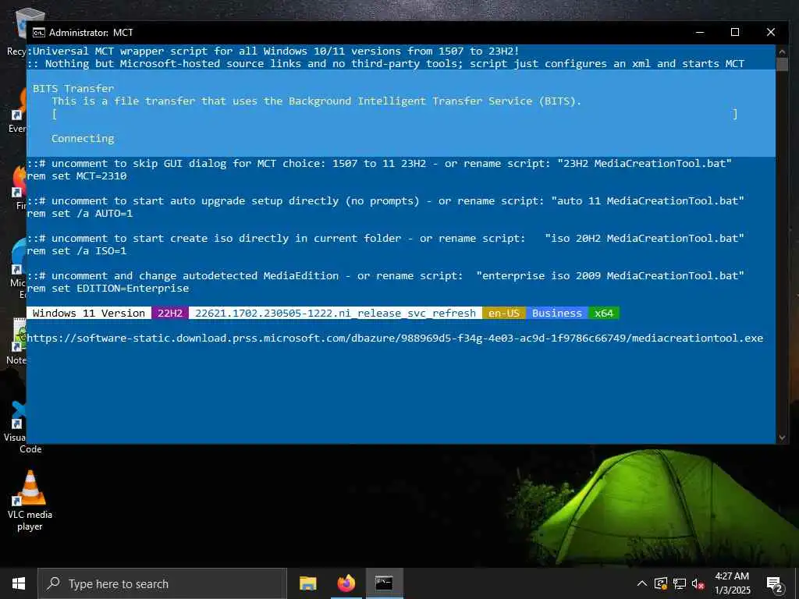Screen dimensions: 799x599
Task: Click the 'Connecting' status text
Action: click(x=83, y=139)
